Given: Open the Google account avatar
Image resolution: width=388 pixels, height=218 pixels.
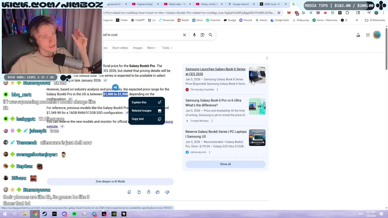Looking at the screenshot, I should (377, 35).
